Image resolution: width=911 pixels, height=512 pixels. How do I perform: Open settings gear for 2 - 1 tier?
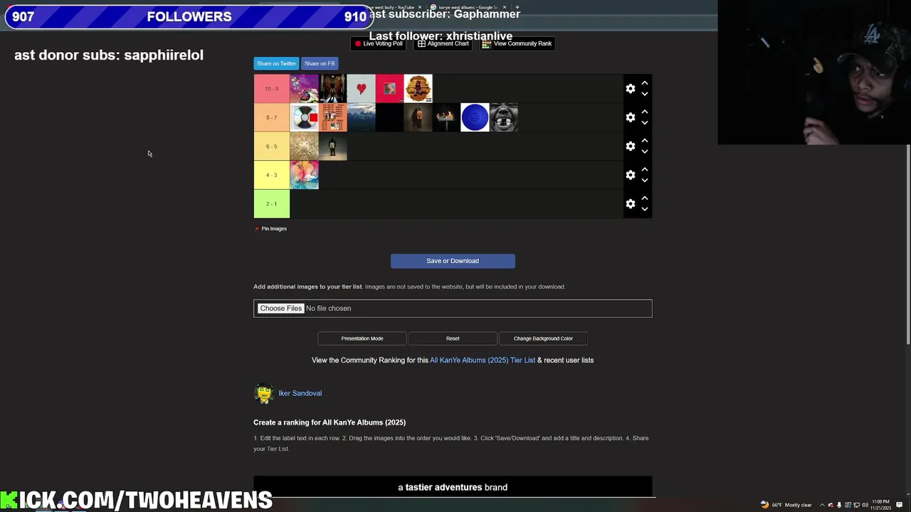pos(630,204)
